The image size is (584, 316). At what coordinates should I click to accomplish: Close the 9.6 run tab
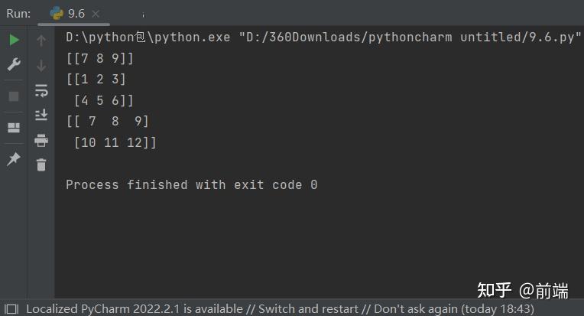coord(96,14)
